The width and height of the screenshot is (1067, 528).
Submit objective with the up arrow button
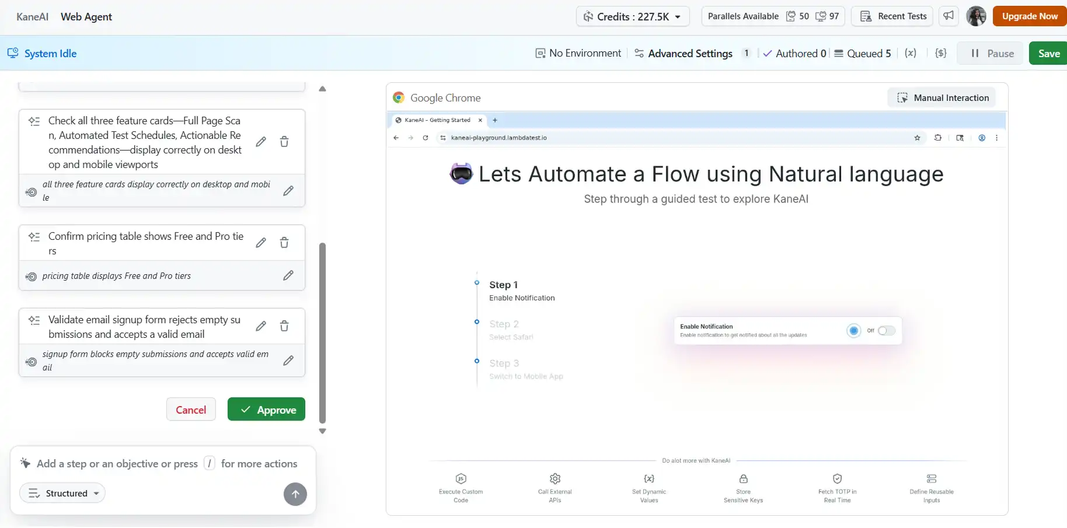click(x=295, y=494)
